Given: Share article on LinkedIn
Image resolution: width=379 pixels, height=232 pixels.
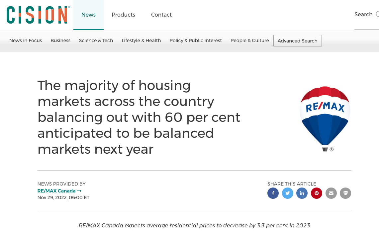Looking at the screenshot, I should pyautogui.click(x=302, y=193).
